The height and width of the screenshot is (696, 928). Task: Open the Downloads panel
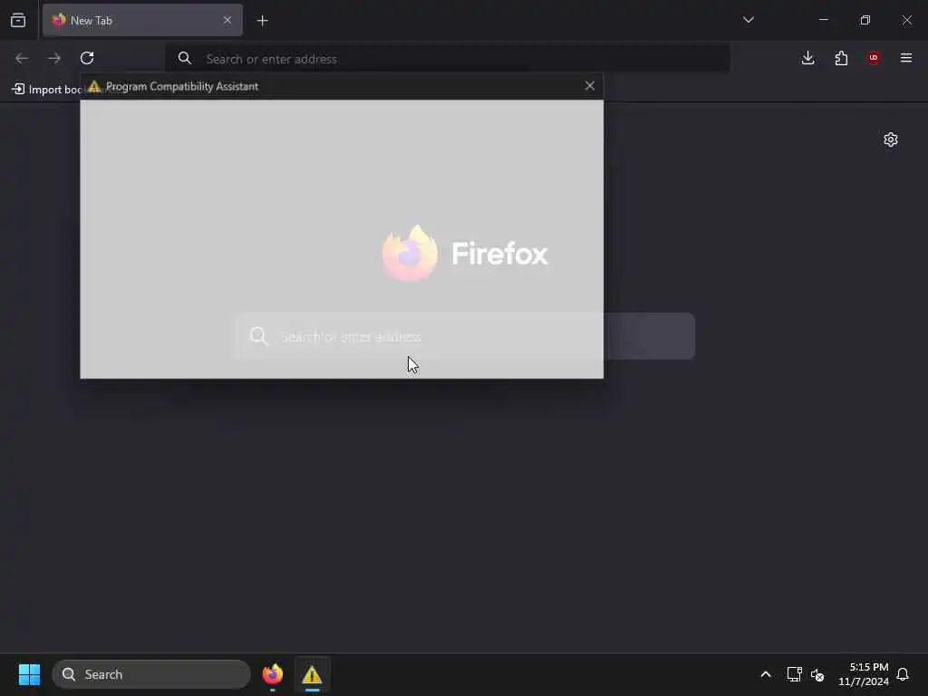[807, 58]
